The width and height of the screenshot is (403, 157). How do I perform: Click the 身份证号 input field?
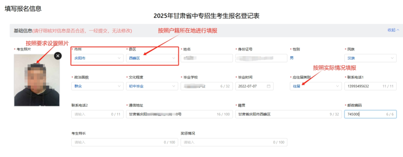[260, 58]
